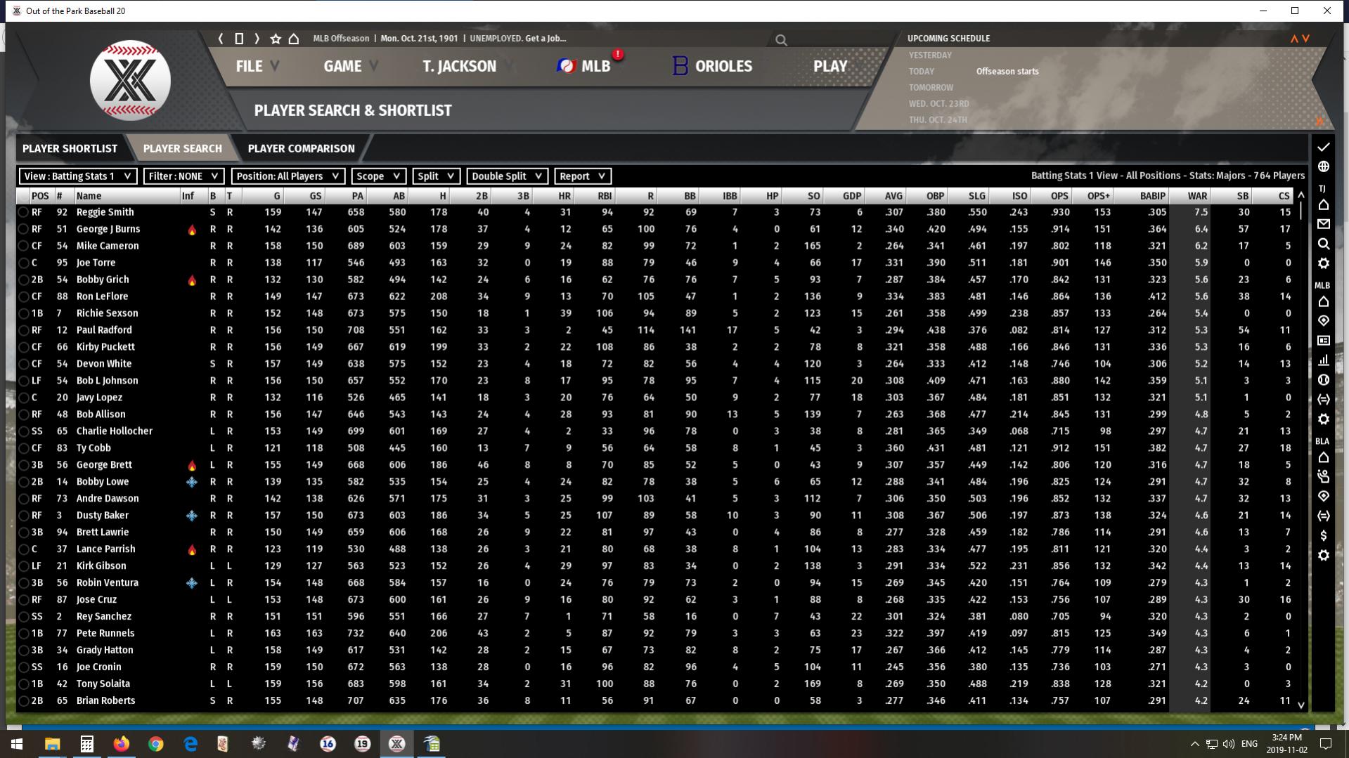Expand the Position: All Players dropdown
1349x758 pixels.
tap(288, 176)
